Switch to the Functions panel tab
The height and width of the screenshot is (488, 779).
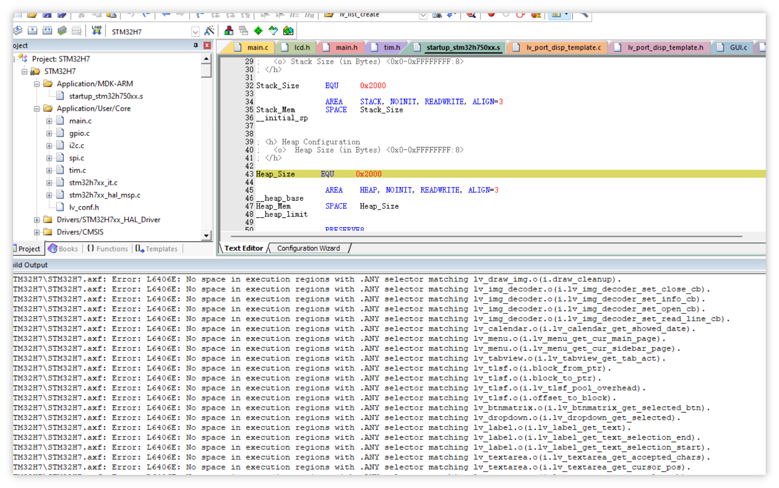(x=107, y=249)
